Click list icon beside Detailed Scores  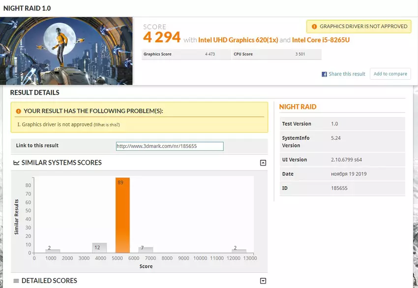(x=16, y=281)
